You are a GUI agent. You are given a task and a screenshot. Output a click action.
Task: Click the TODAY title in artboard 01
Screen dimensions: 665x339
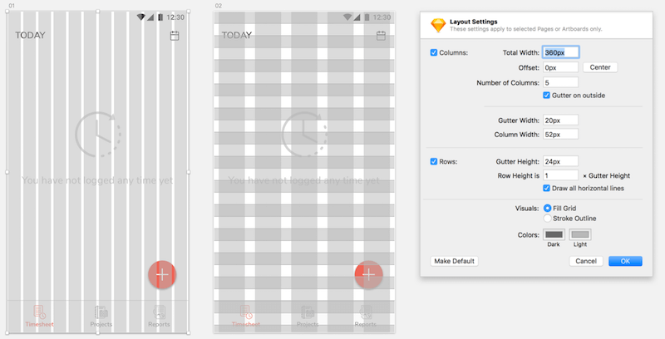point(30,35)
